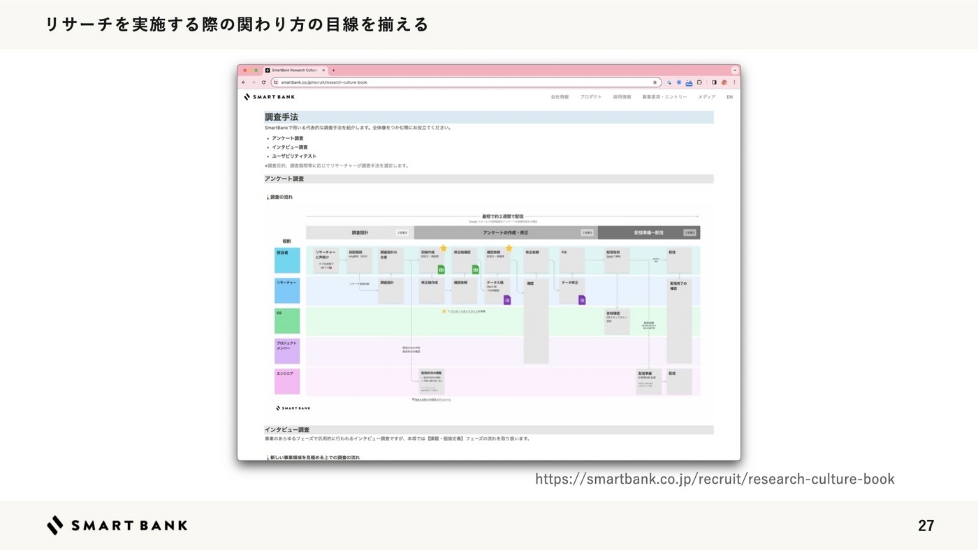Toggle the browser side panel icon
The image size is (978, 550).
tap(714, 82)
